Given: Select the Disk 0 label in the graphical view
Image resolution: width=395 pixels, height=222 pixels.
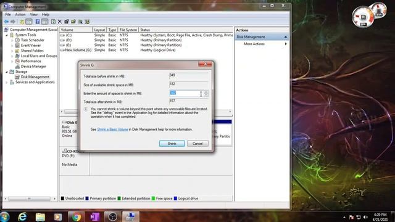Looking at the screenshot, I should coord(72,123).
